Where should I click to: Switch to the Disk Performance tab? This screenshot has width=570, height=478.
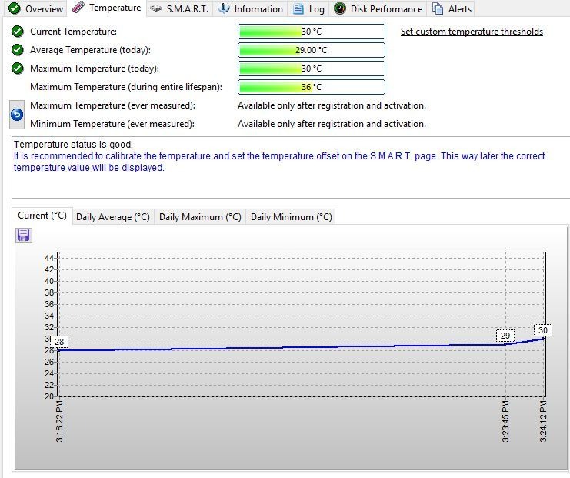click(x=378, y=9)
